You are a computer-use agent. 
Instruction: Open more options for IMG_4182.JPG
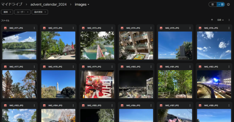click(229, 67)
